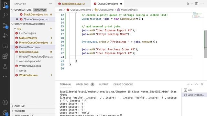Place cursor on empty line 23
Viewport: 207px width, 116px height.
[131, 57]
